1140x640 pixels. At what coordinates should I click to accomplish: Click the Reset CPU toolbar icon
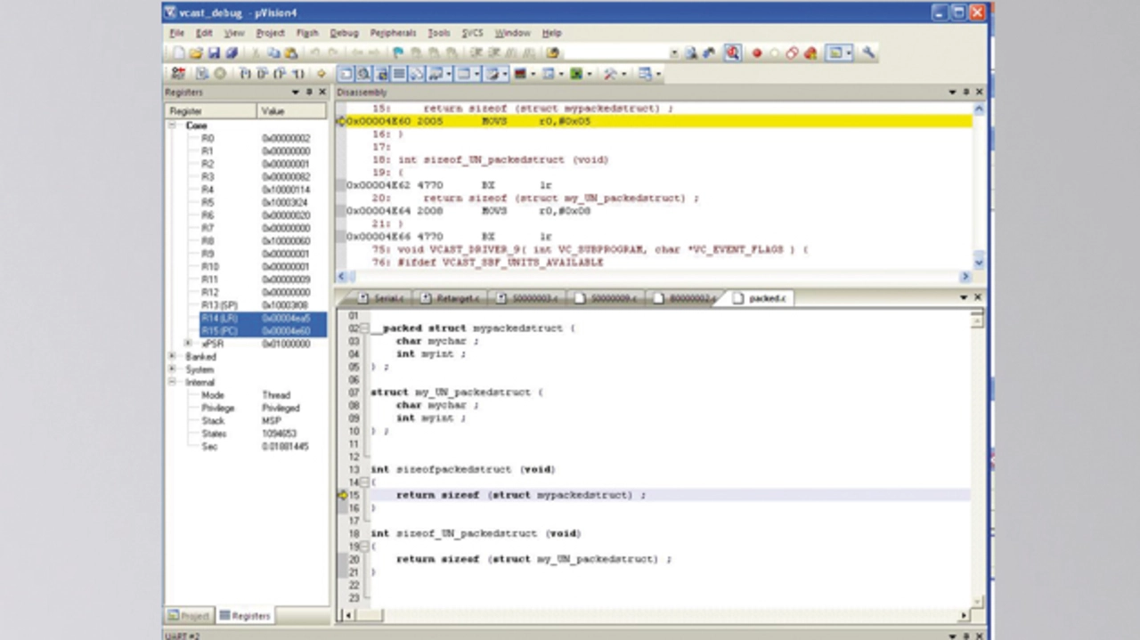tap(178, 74)
